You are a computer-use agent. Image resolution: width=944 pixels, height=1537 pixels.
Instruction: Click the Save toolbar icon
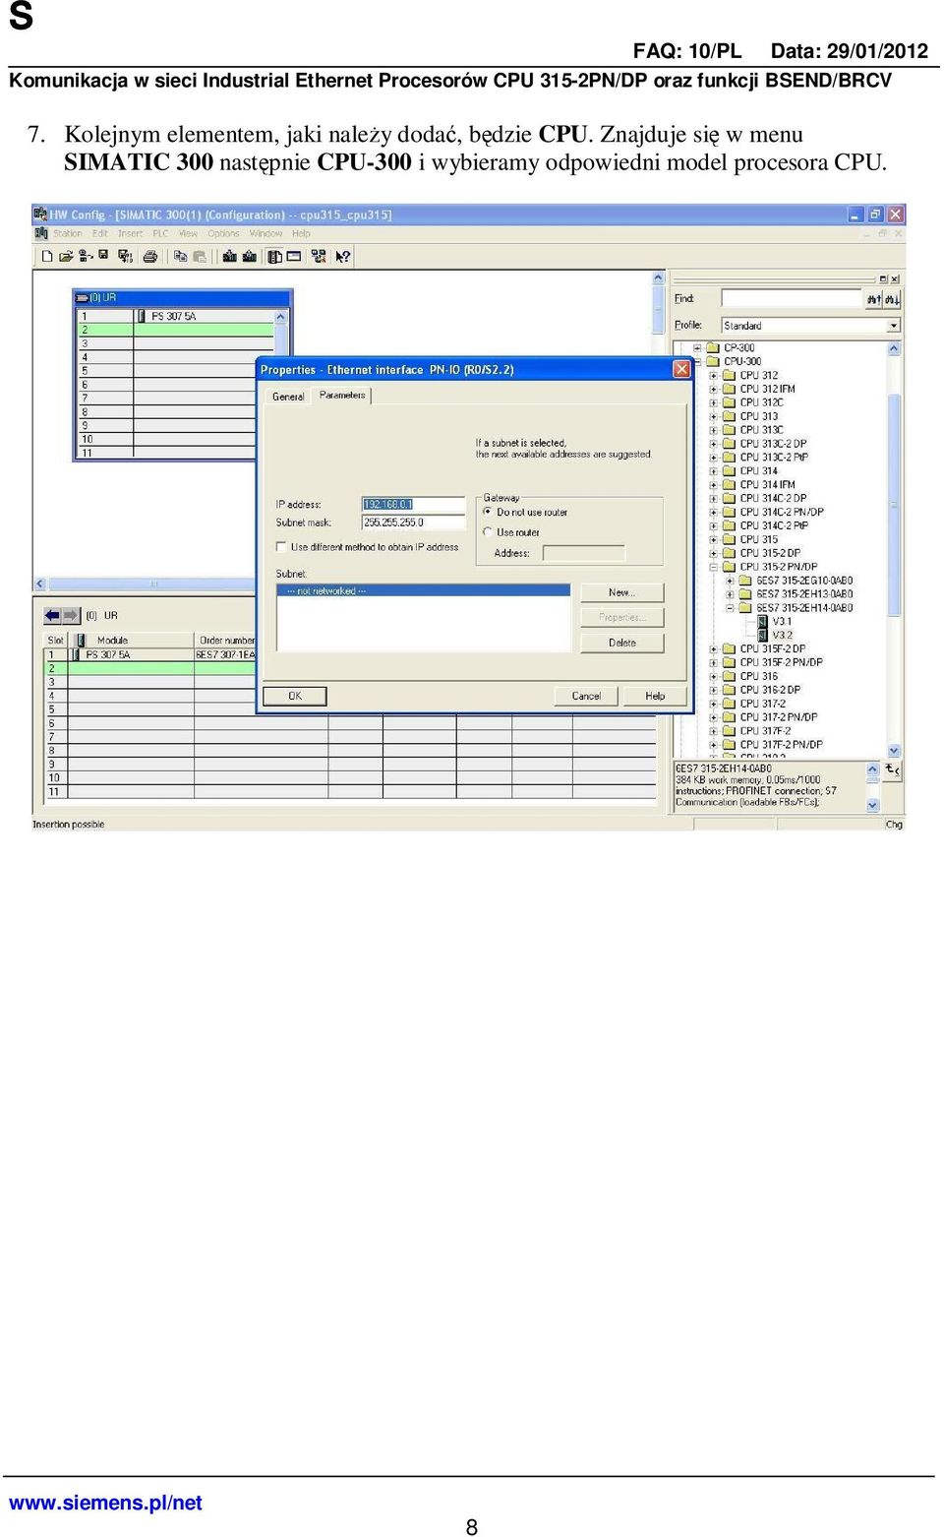pos(103,256)
